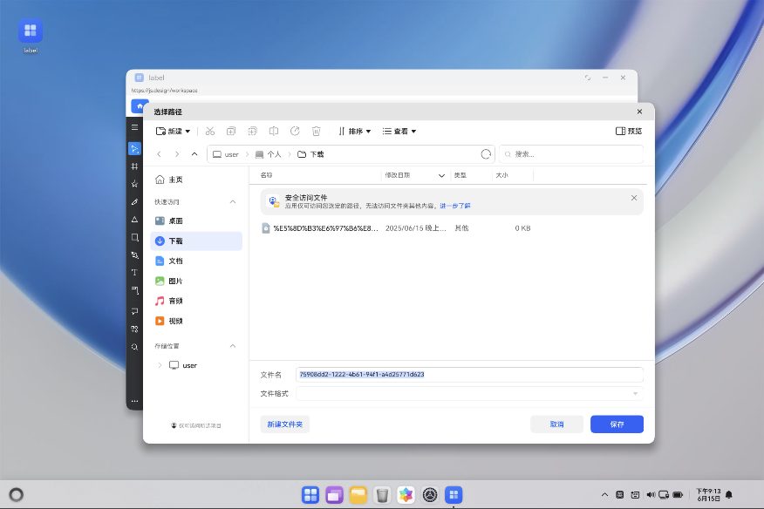This screenshot has height=509, width=764.
Task: Click the copy icon next to scissors
Action: pyautogui.click(x=231, y=131)
